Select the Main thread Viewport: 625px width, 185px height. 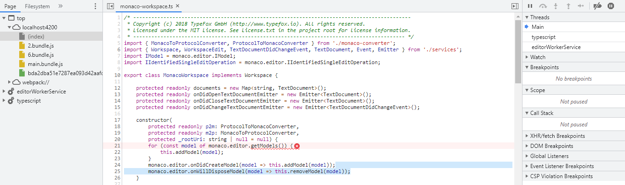[x=573, y=27]
